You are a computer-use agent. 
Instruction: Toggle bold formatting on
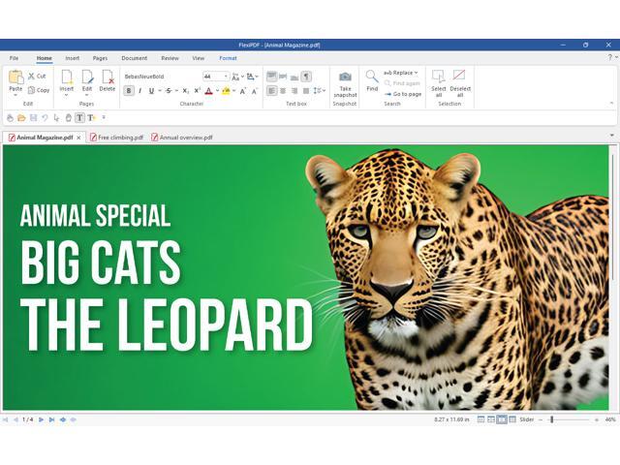129,91
